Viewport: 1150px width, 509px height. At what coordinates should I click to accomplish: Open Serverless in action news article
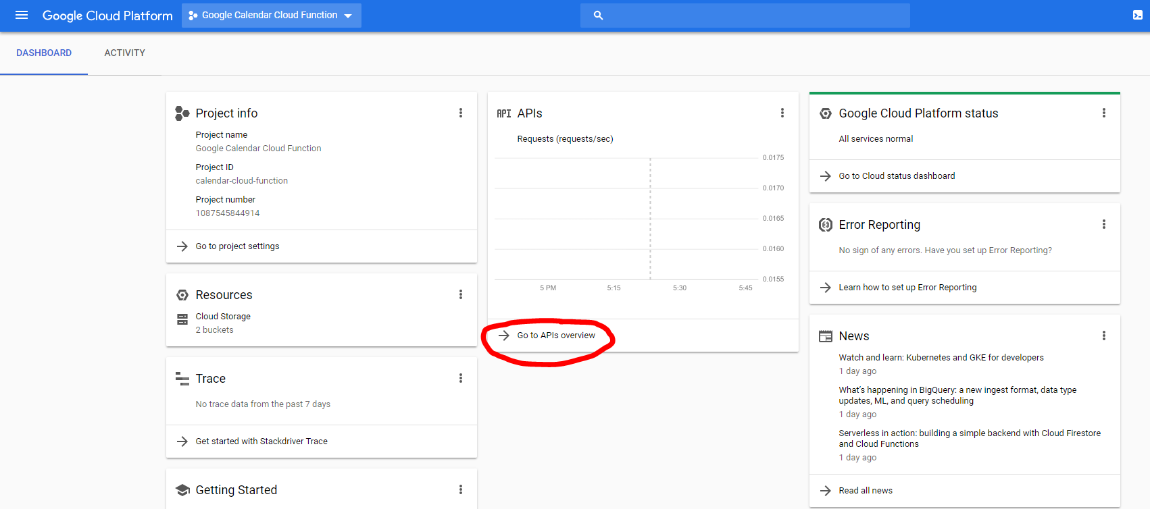(x=970, y=439)
